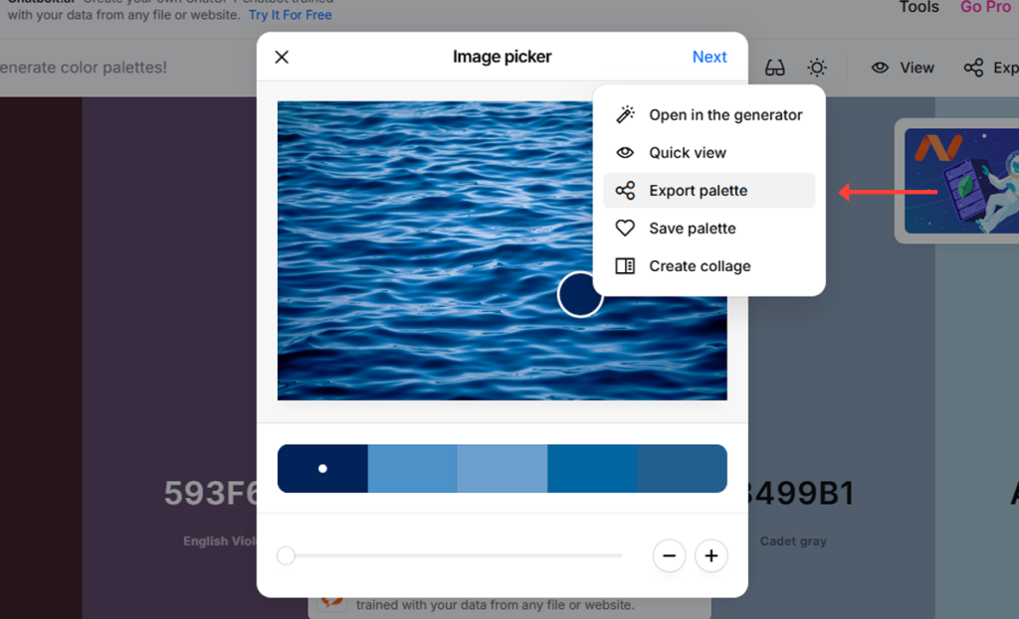1019x619 pixels.
Task: Select the dark navy swatch in the palette strip
Action: 321,468
